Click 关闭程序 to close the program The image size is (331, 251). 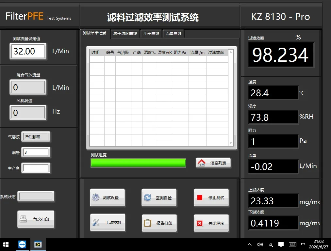[211, 223]
